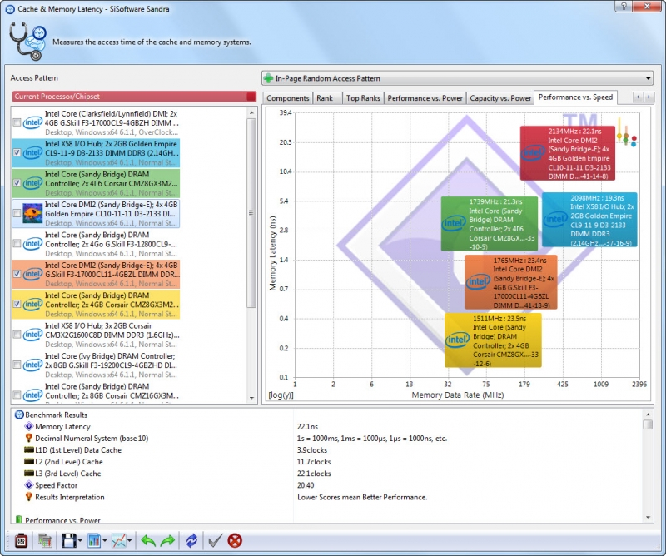Uncheck the yellow Sandy Bridge 2x 4GB Corsair checkbox
Image resolution: width=666 pixels, height=556 pixels.
pyautogui.click(x=17, y=304)
